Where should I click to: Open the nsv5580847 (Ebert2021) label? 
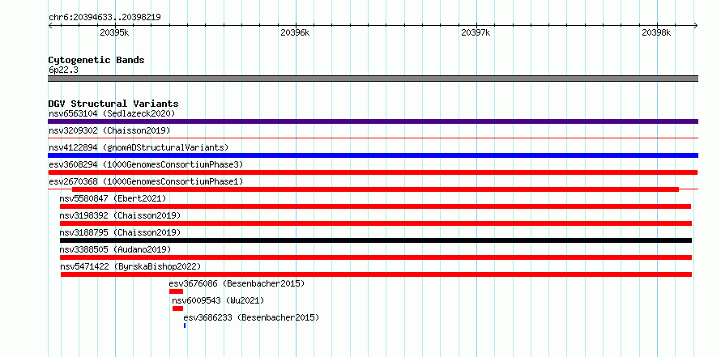pyautogui.click(x=113, y=198)
